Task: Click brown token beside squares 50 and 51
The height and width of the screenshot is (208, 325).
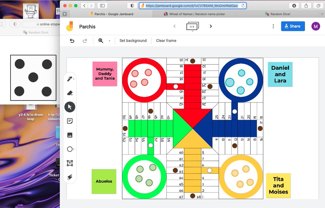Action: tap(125, 128)
